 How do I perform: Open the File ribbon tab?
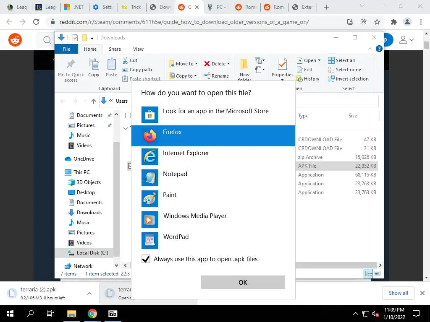click(x=66, y=49)
